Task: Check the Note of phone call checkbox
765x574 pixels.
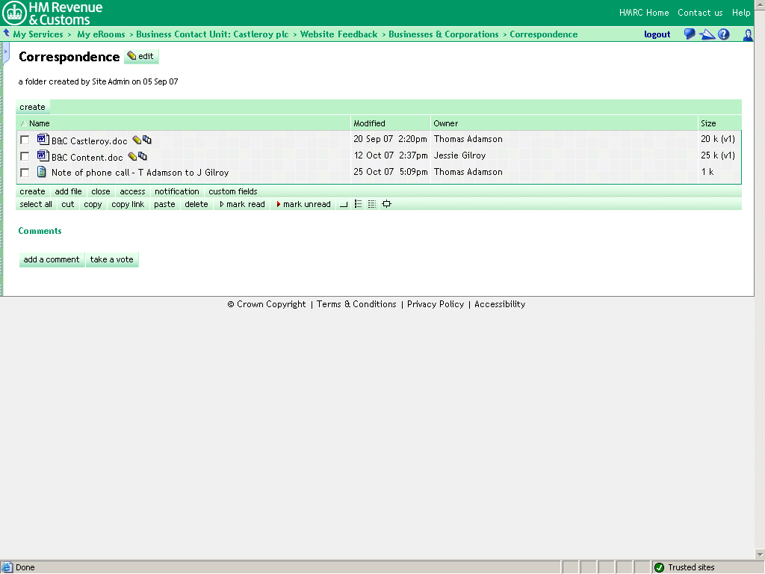Action: tap(25, 173)
